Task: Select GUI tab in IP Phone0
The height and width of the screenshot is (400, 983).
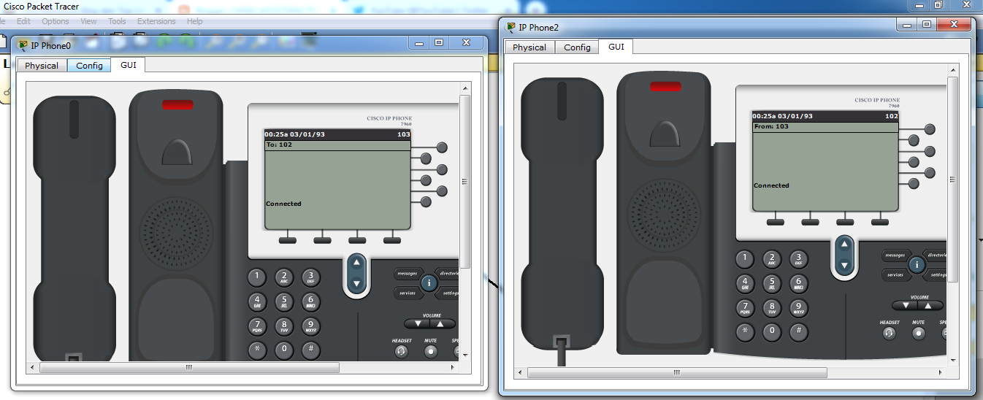Action: point(129,65)
